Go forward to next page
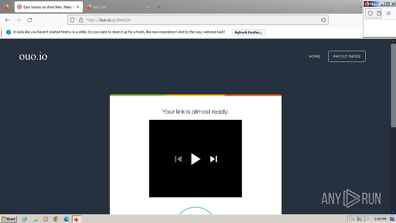 click(x=19, y=20)
